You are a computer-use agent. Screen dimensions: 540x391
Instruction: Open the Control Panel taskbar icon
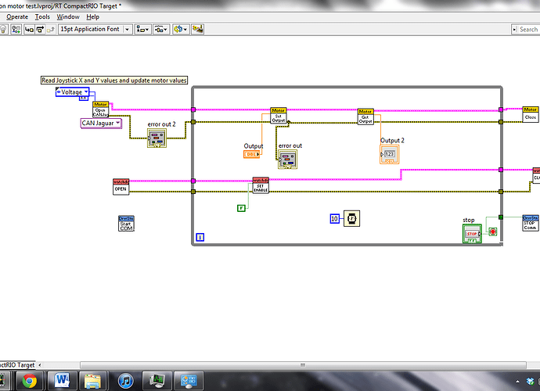click(189, 381)
